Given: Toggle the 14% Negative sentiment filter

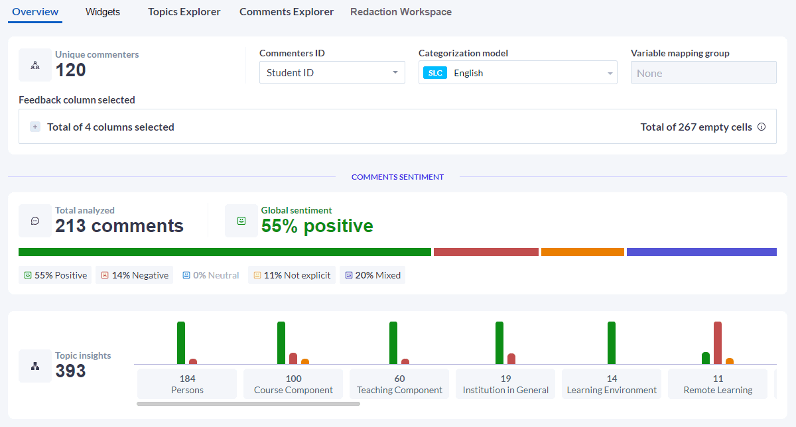Looking at the screenshot, I should tap(134, 275).
